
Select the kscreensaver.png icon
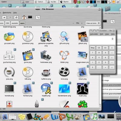pos(64,89)
